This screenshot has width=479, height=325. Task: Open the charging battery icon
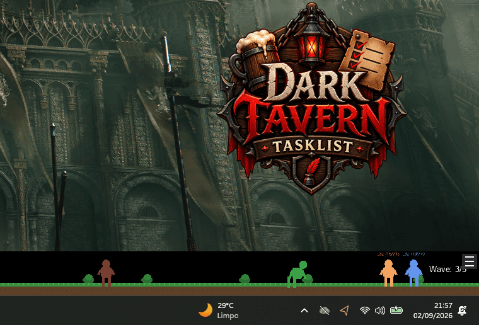coord(396,311)
